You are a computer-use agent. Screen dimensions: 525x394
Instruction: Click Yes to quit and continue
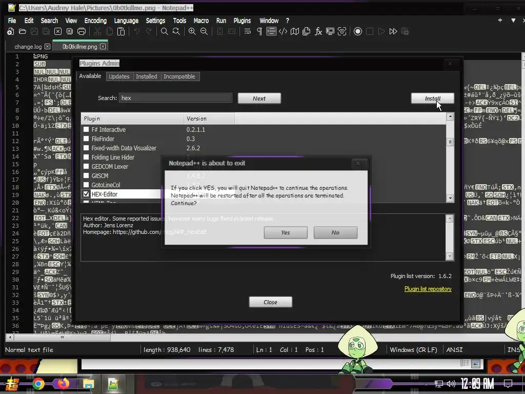(x=286, y=232)
